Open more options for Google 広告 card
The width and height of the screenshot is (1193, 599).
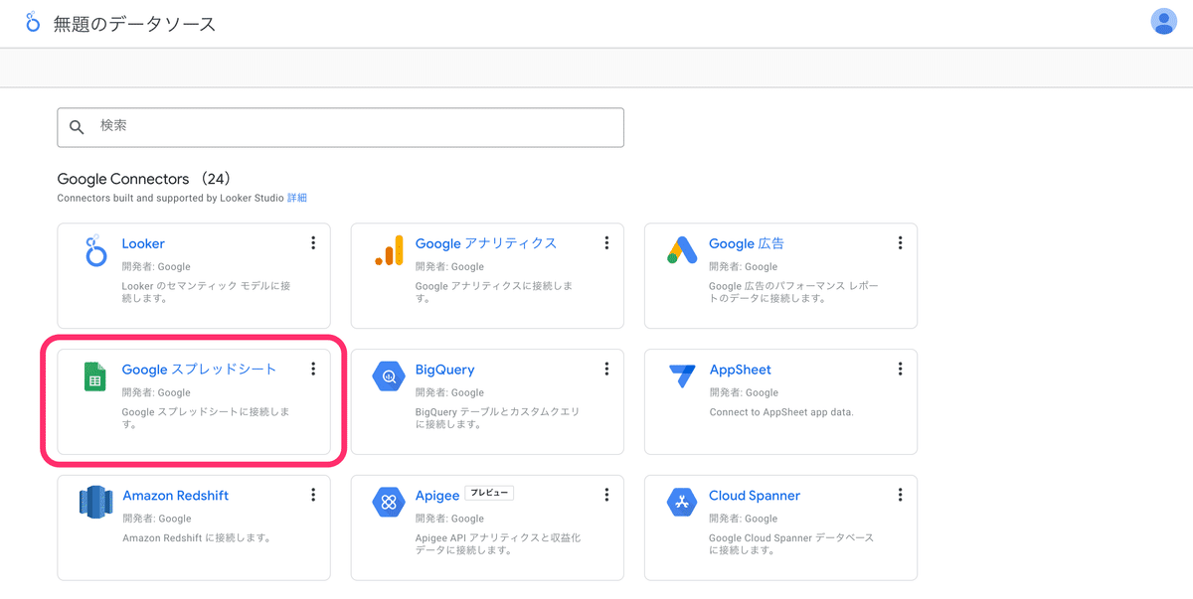coord(900,243)
